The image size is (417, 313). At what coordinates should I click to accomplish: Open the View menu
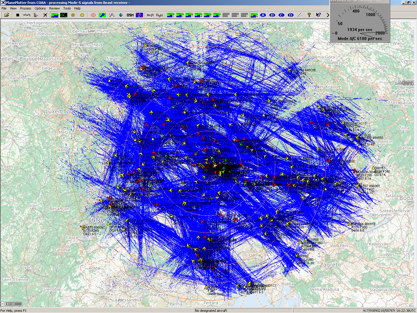[x=13, y=8]
